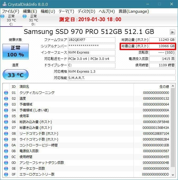This screenshot has width=178, height=180.
Task: Click raw value 0000000156B43A
Action: click(156, 128)
